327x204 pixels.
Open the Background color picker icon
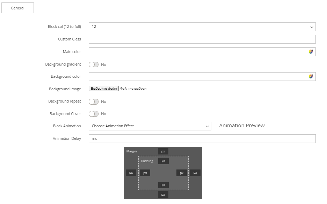pyautogui.click(x=311, y=76)
